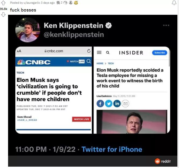Share the article via Twitter icon
This screenshot has width=179, height=168.
click(109, 103)
